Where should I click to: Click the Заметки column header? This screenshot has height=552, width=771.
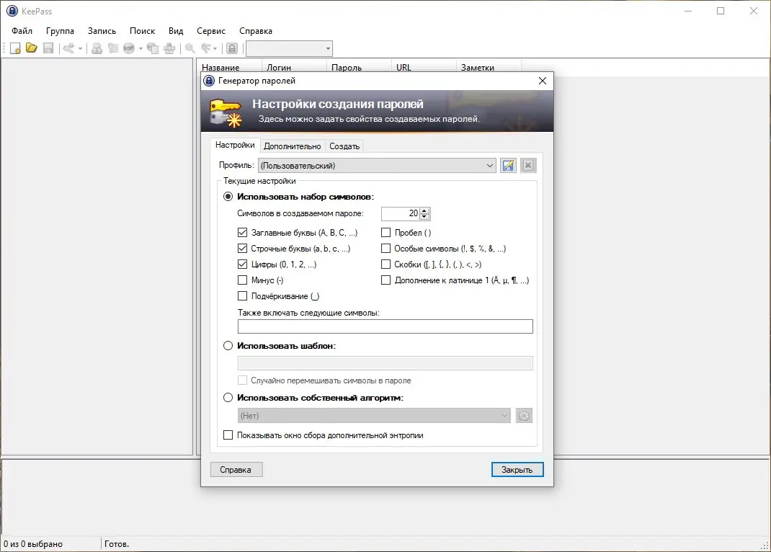pyautogui.click(x=489, y=67)
